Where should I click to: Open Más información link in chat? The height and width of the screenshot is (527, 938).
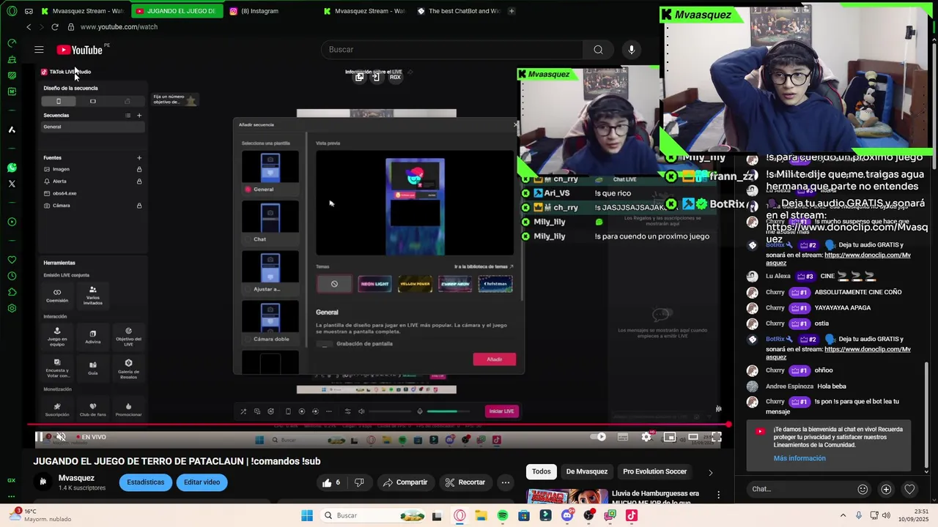(799, 458)
